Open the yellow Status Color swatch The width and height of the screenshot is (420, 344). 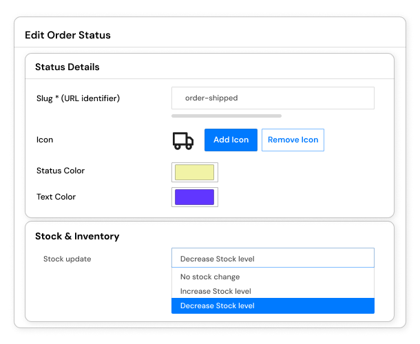click(x=195, y=172)
